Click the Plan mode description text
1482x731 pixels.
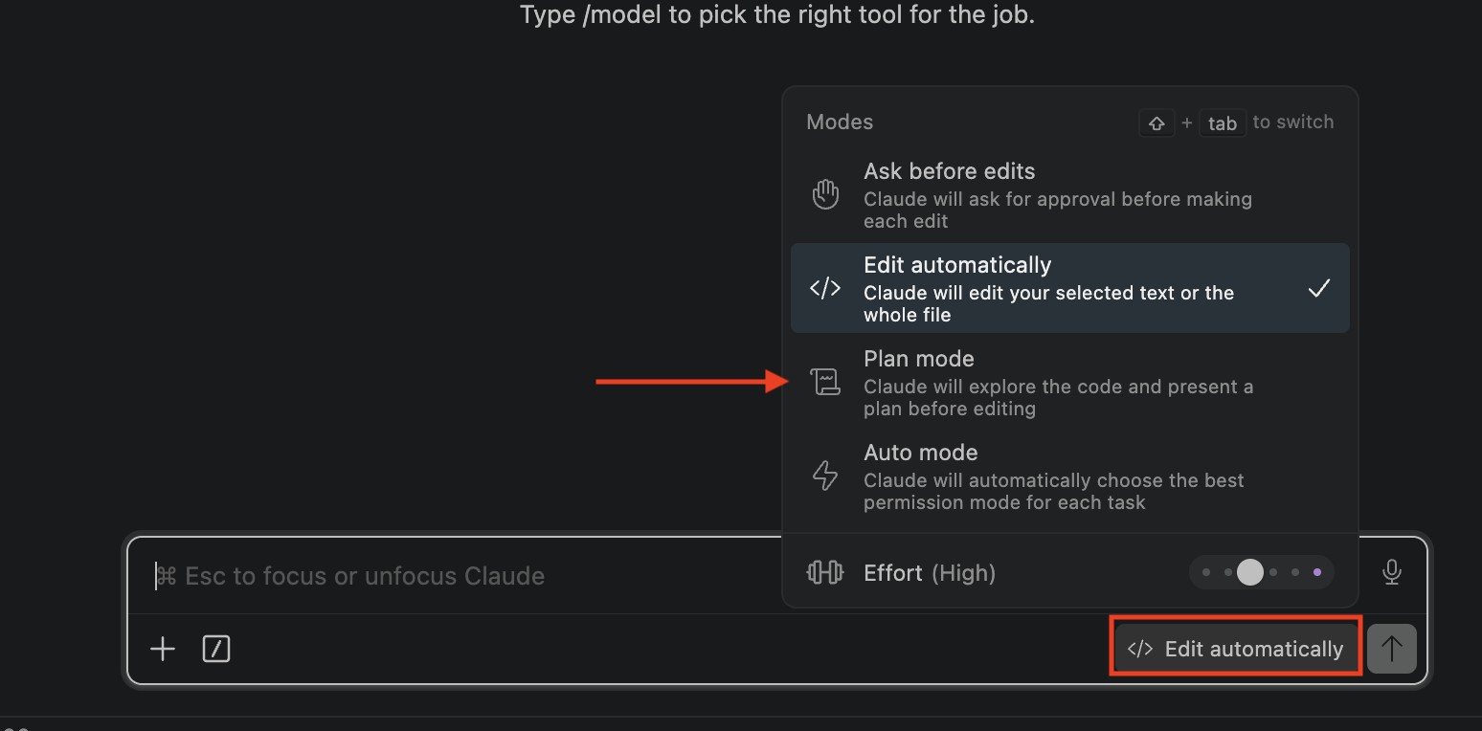pos(1058,398)
